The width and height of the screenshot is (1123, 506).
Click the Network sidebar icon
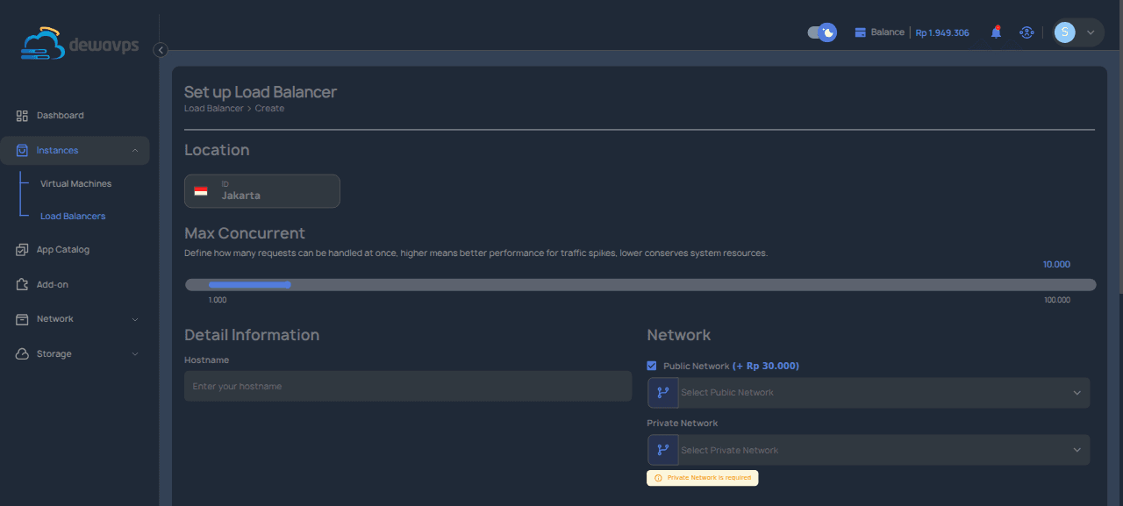22,319
